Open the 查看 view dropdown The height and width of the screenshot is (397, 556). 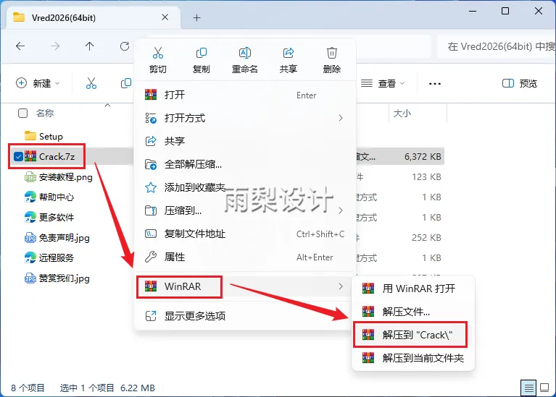383,83
